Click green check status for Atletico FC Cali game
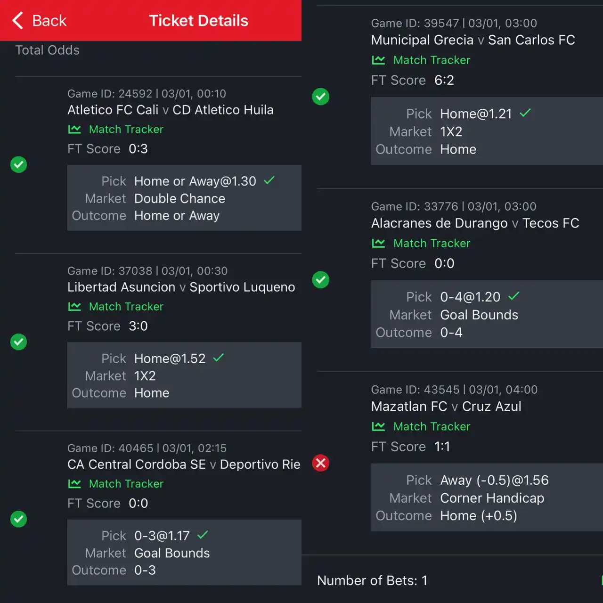603x603 pixels. coord(19,164)
